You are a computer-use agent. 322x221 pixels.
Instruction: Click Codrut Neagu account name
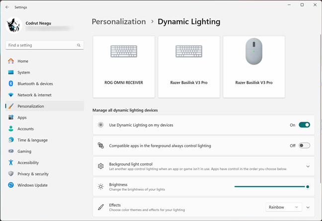coord(38,23)
